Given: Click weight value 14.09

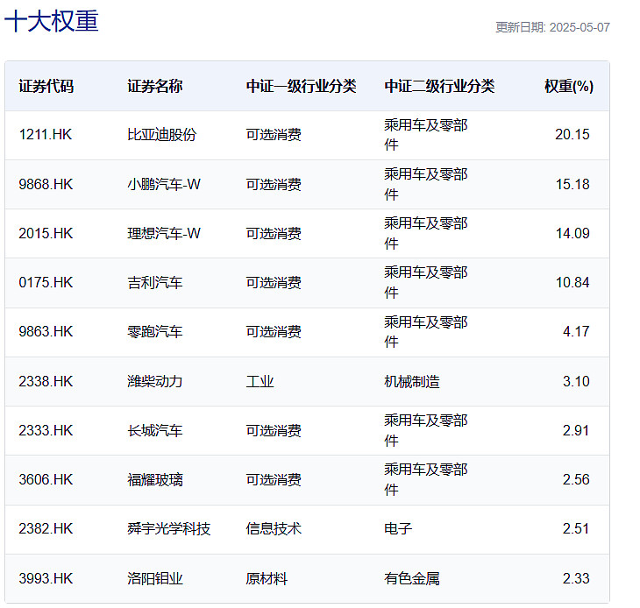Looking at the screenshot, I should (x=572, y=233).
